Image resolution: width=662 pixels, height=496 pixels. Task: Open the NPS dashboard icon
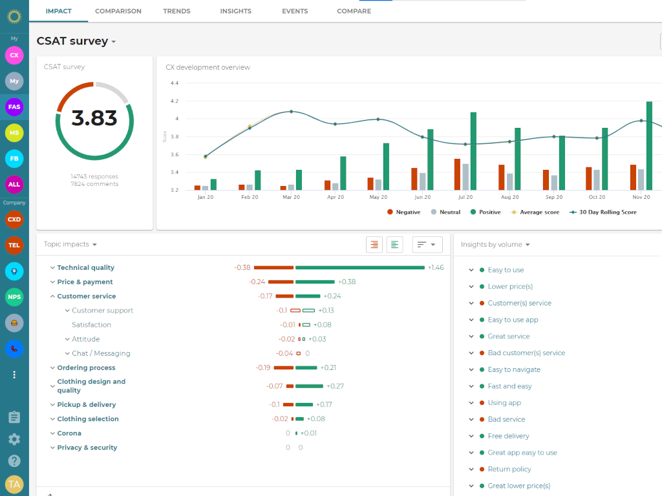(x=14, y=297)
